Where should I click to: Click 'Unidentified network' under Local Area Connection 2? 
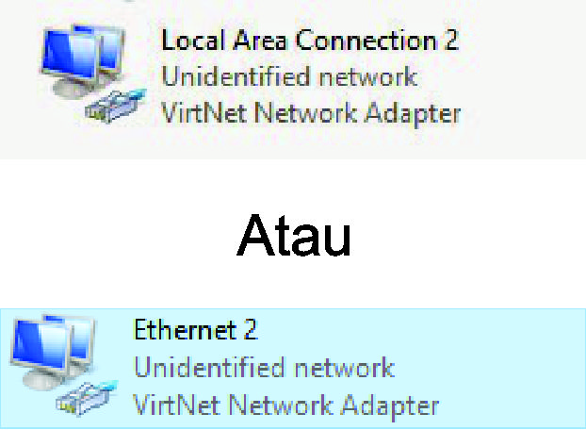(289, 76)
